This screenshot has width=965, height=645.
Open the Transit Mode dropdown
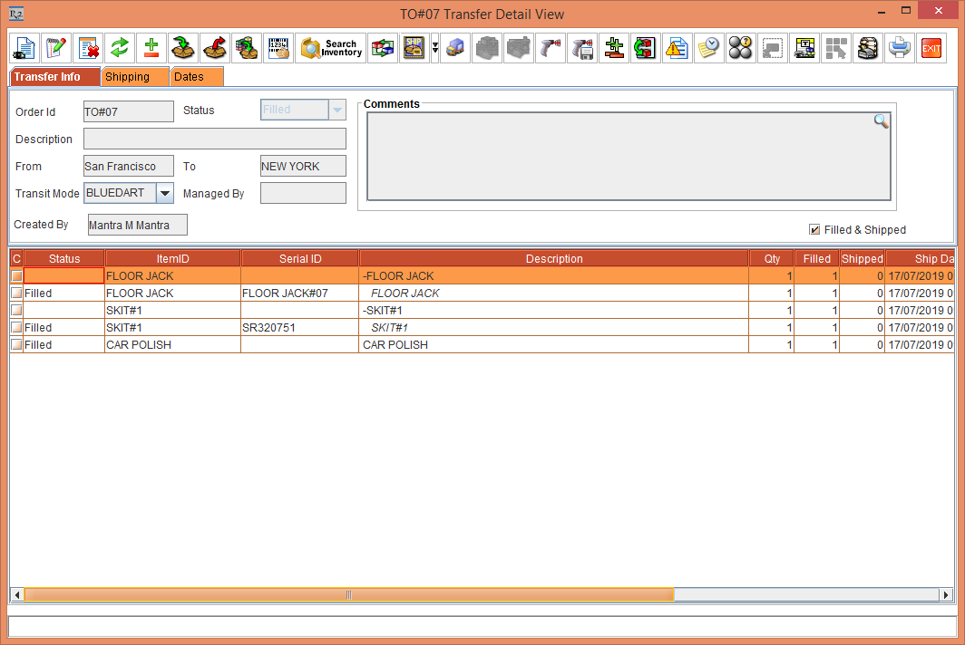(x=164, y=193)
